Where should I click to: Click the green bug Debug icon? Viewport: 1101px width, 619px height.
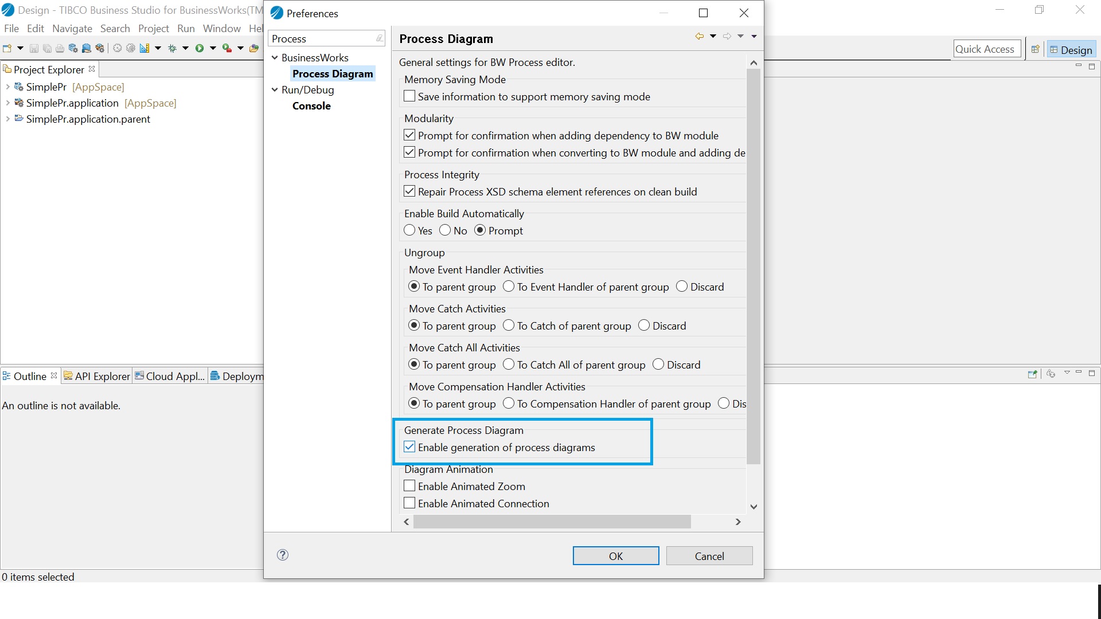click(172, 49)
